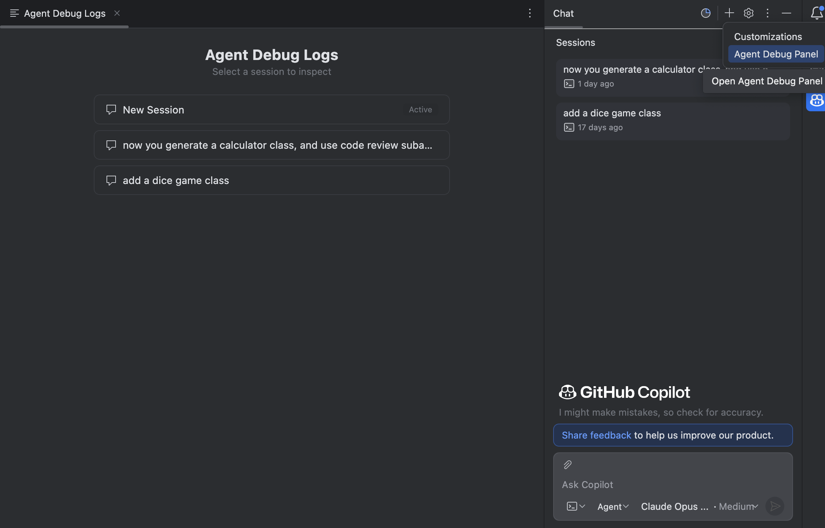Open session target terminal dropdown
This screenshot has width=825, height=528.
[576, 506]
